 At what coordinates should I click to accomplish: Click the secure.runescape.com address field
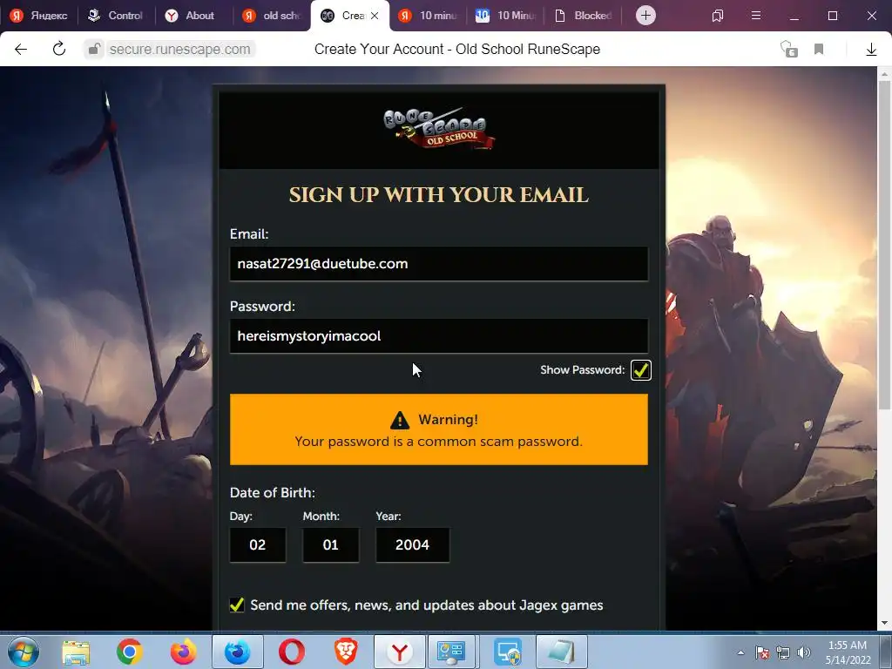[179, 50]
